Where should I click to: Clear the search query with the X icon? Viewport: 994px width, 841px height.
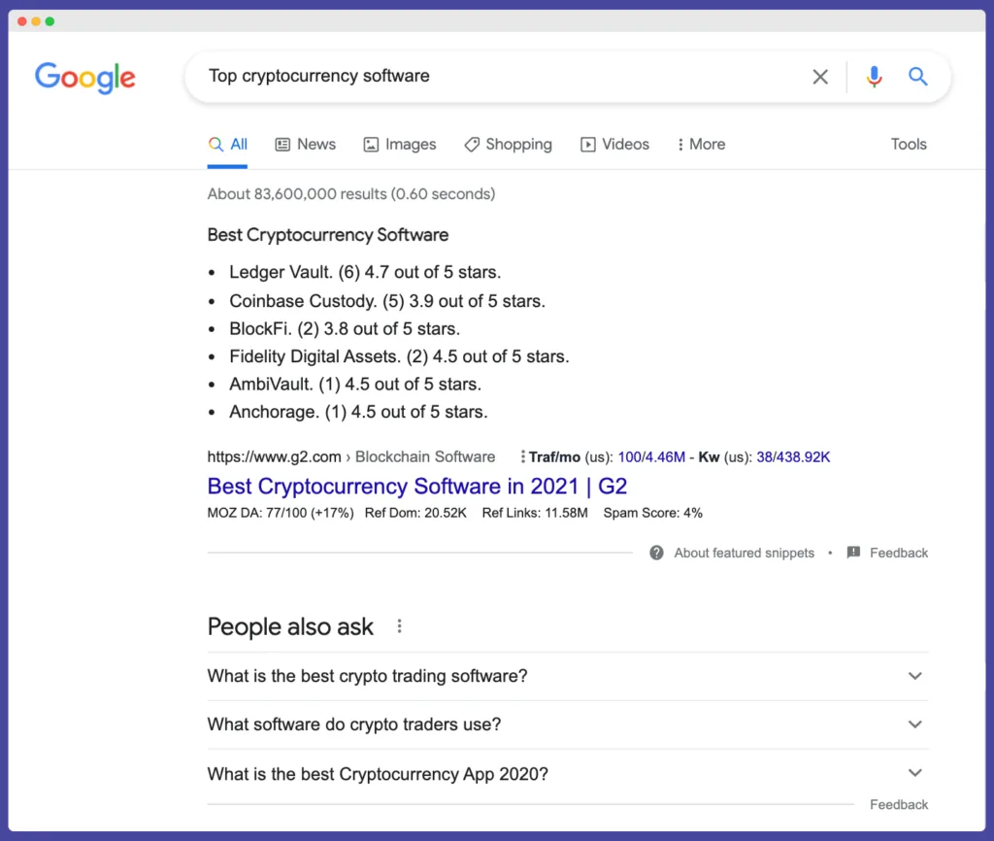click(820, 76)
